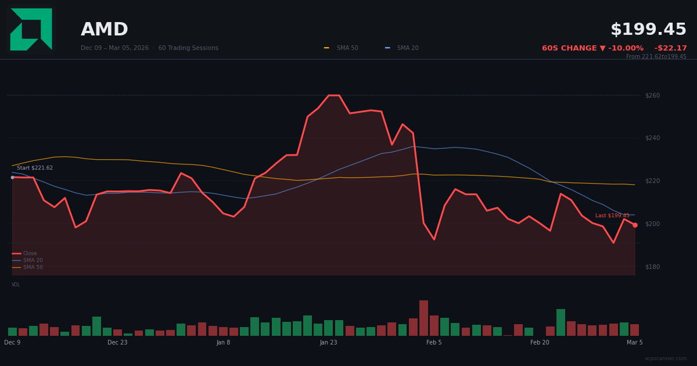Click the blue SMA 20 header swatch
Viewport: 697px width, 366px height.
[387, 48]
